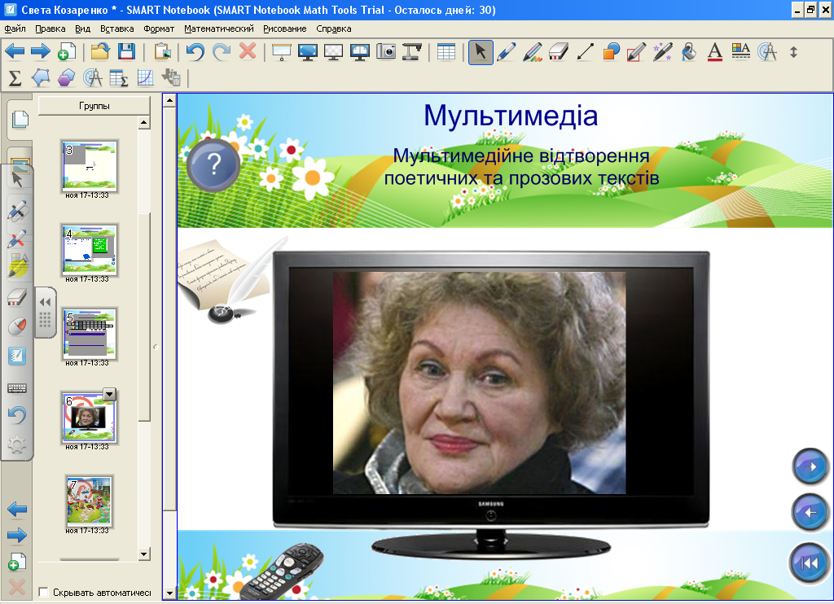Insert a table from the toolbar

(x=446, y=52)
